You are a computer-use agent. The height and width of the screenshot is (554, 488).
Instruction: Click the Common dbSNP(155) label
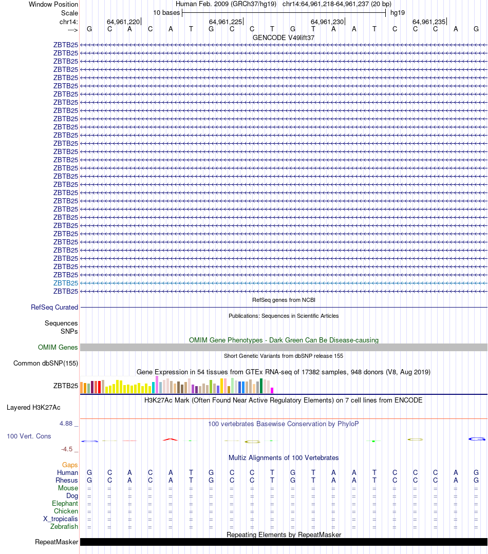click(x=46, y=363)
